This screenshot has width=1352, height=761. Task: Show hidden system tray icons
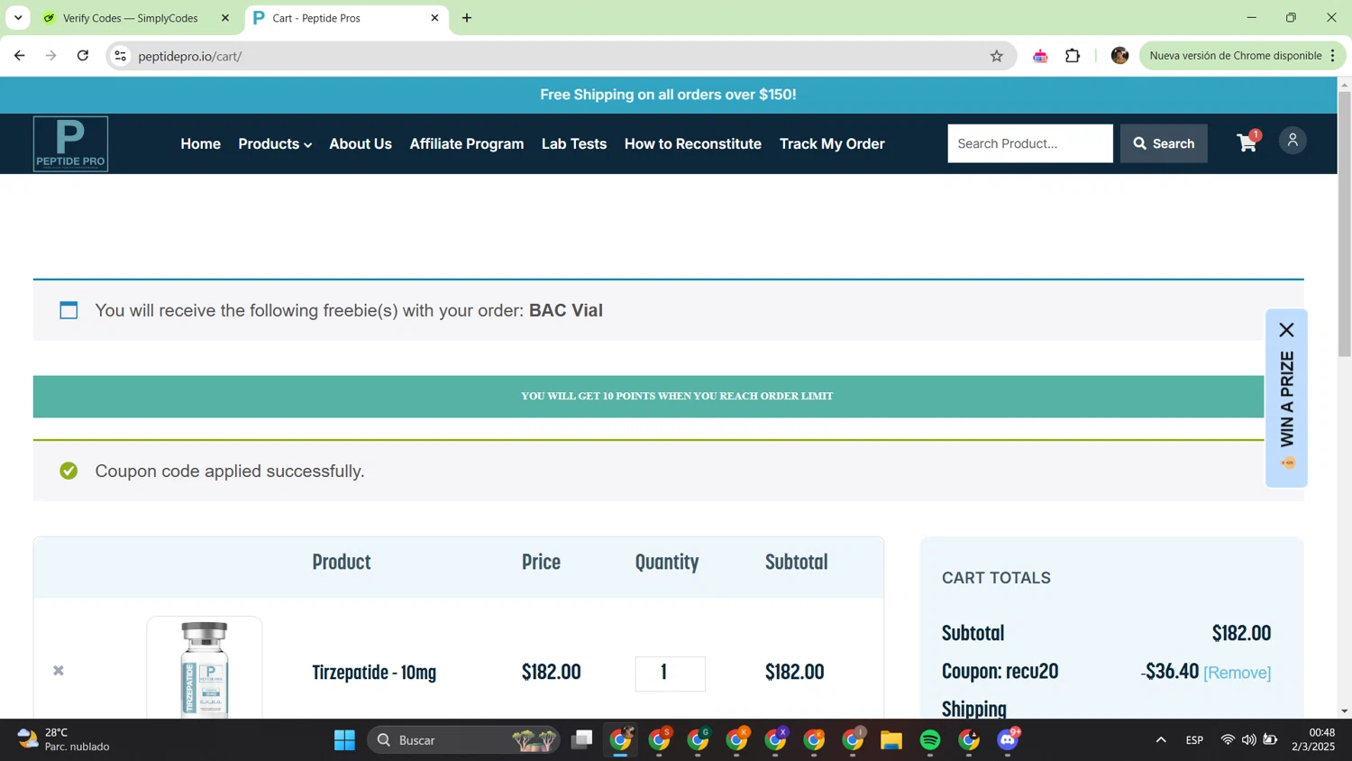point(1161,740)
